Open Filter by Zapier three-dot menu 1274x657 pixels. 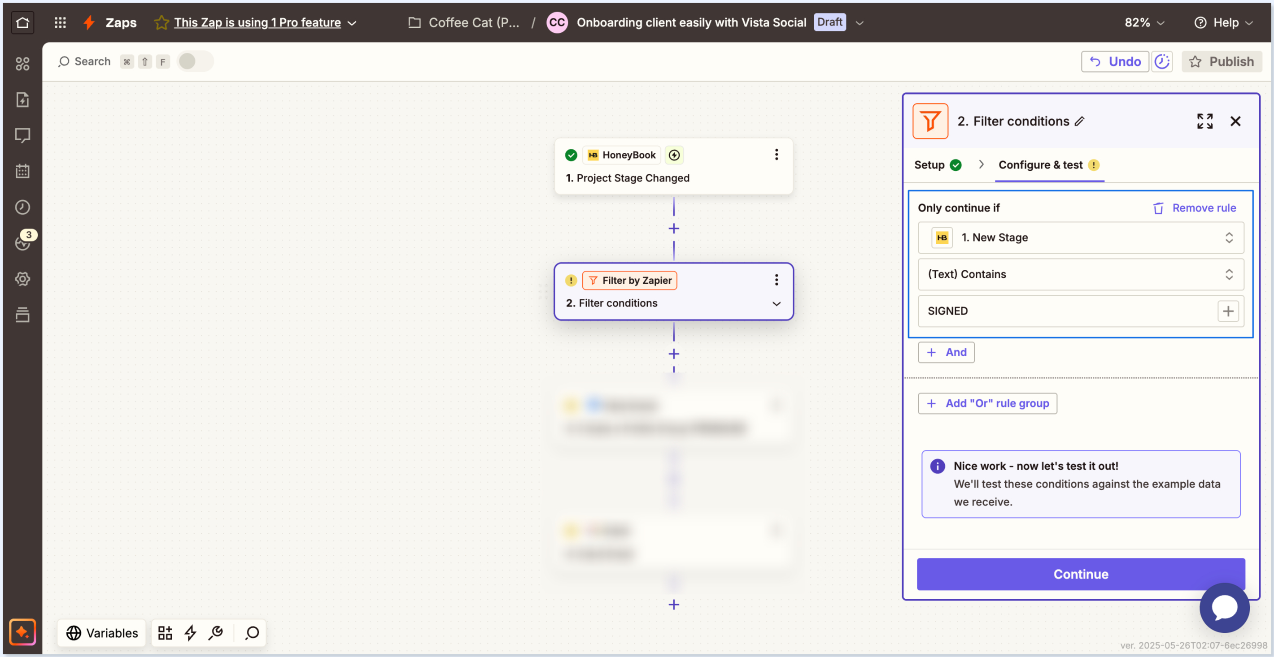coord(776,280)
